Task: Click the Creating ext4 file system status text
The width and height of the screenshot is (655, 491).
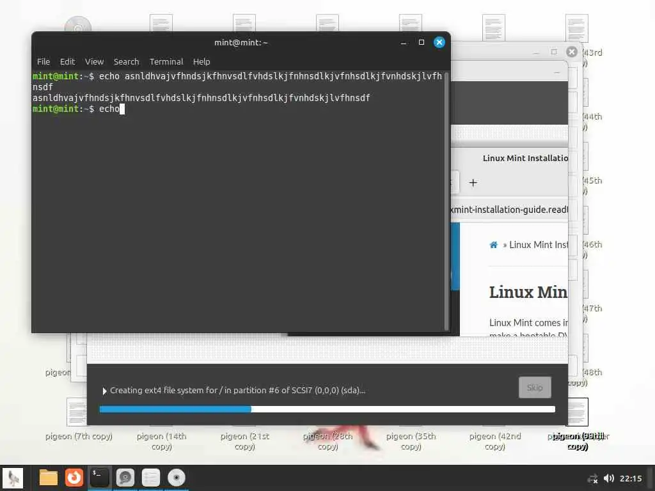Action: point(237,391)
